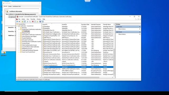Open the Window menu
169x95 pixels.
(39, 19)
